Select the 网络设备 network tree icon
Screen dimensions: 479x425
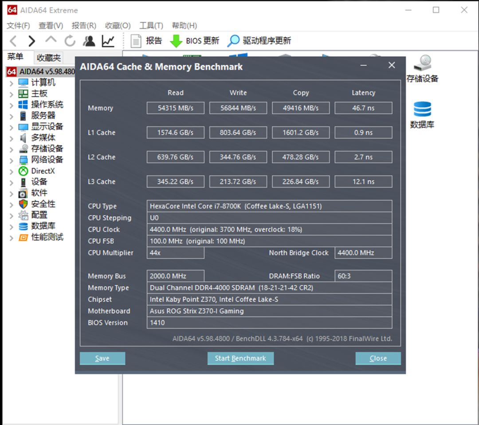[23, 160]
